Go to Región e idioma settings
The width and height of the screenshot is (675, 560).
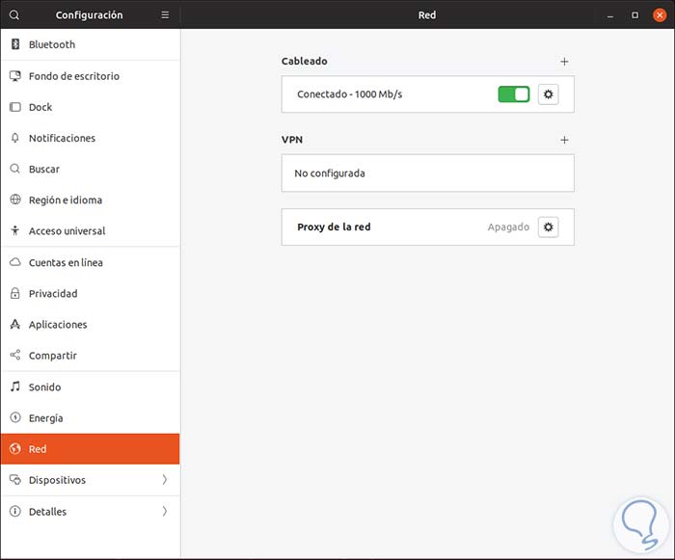(66, 200)
